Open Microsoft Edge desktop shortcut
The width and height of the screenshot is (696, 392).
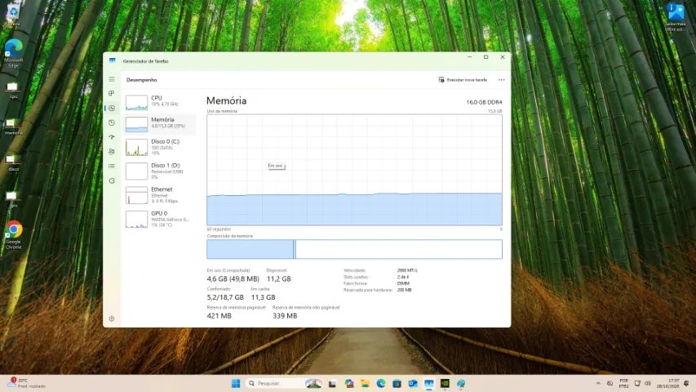coord(13,53)
